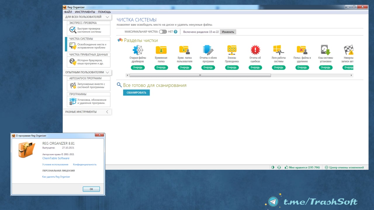This screenshot has width=374, height=210.
Task: Expand the 'Разные инструменты' section
Action: (x=107, y=112)
